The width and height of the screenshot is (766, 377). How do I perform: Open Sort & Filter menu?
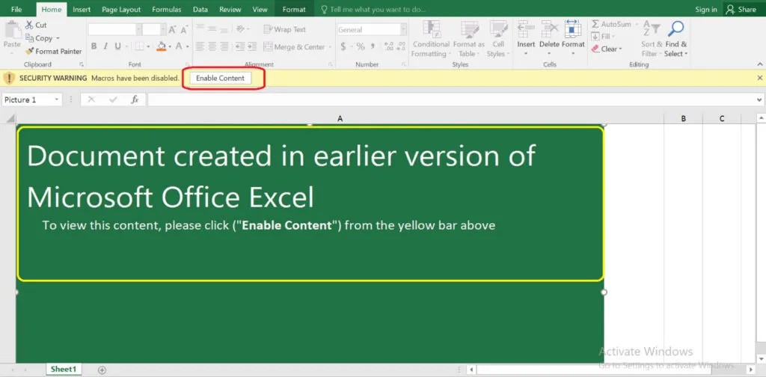652,39
